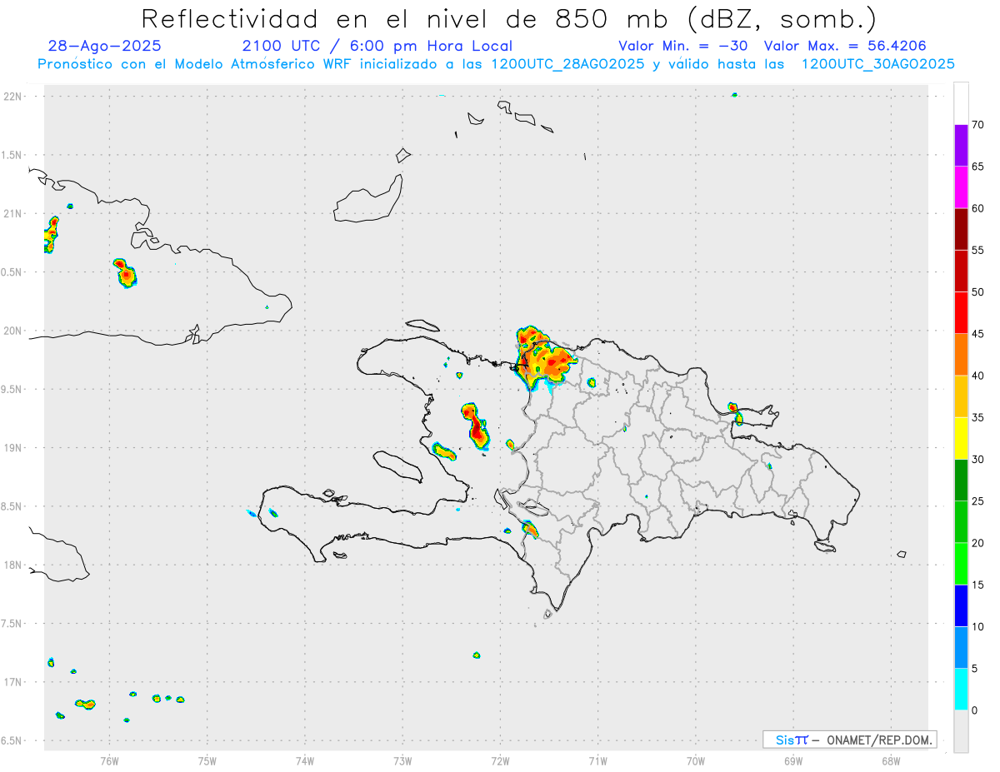Click the '74W' longitude axis label
Image resolution: width=1000 pixels, height=772 pixels.
[x=304, y=760]
